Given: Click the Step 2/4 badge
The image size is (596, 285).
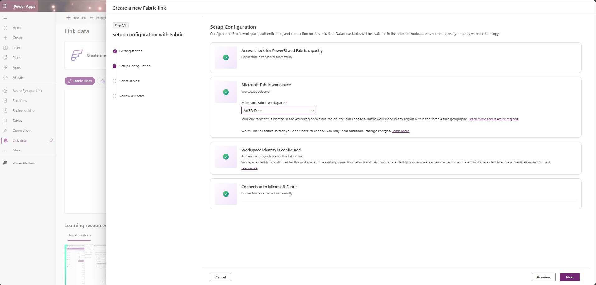Looking at the screenshot, I should (x=121, y=26).
